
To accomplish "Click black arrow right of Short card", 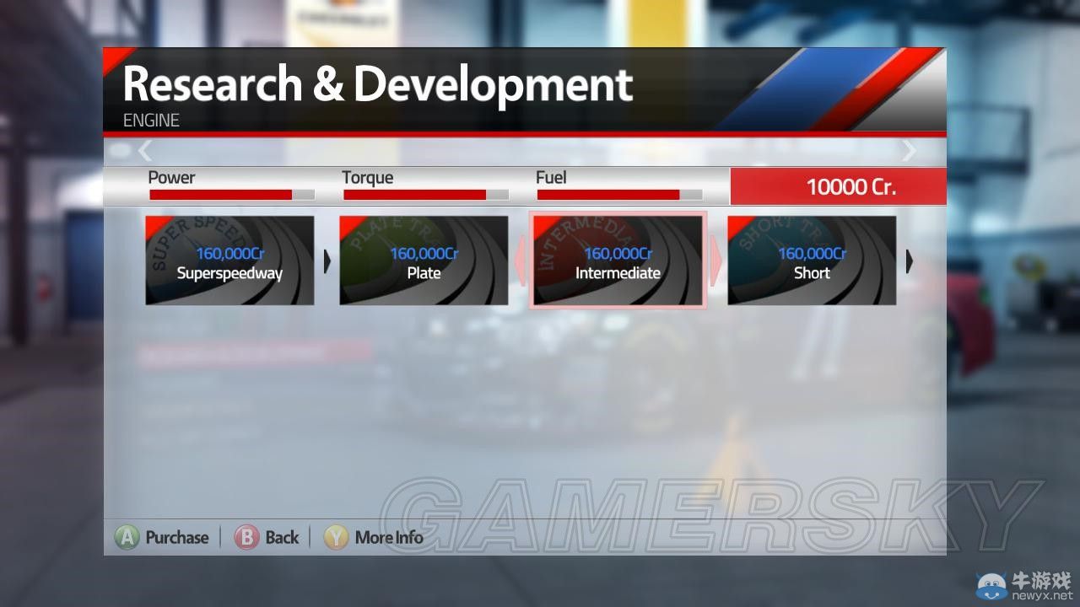I will click(910, 261).
